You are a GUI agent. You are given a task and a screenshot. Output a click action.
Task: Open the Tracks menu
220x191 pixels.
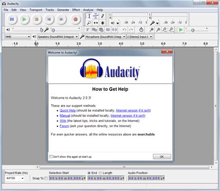pyautogui.click(x=50, y=10)
